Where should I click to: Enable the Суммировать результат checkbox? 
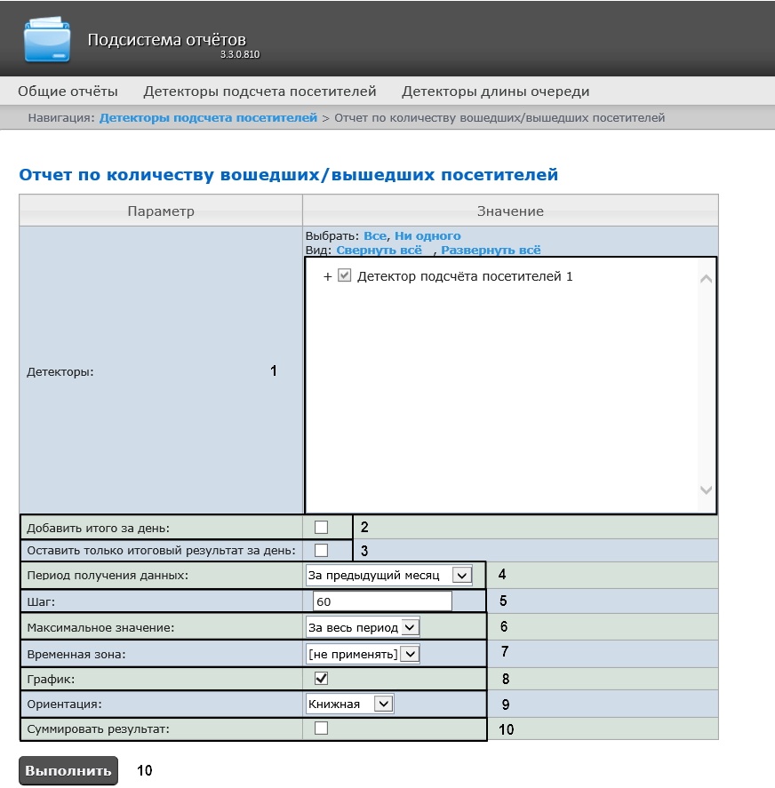tap(321, 728)
